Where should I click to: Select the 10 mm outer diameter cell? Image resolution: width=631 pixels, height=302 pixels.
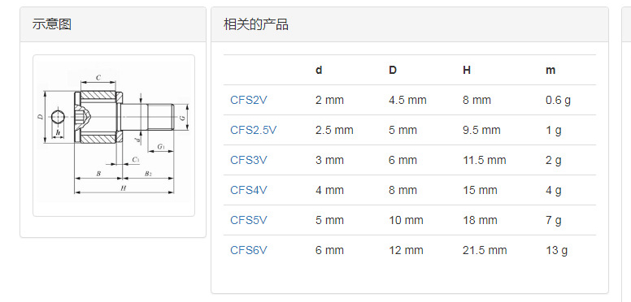click(x=406, y=220)
